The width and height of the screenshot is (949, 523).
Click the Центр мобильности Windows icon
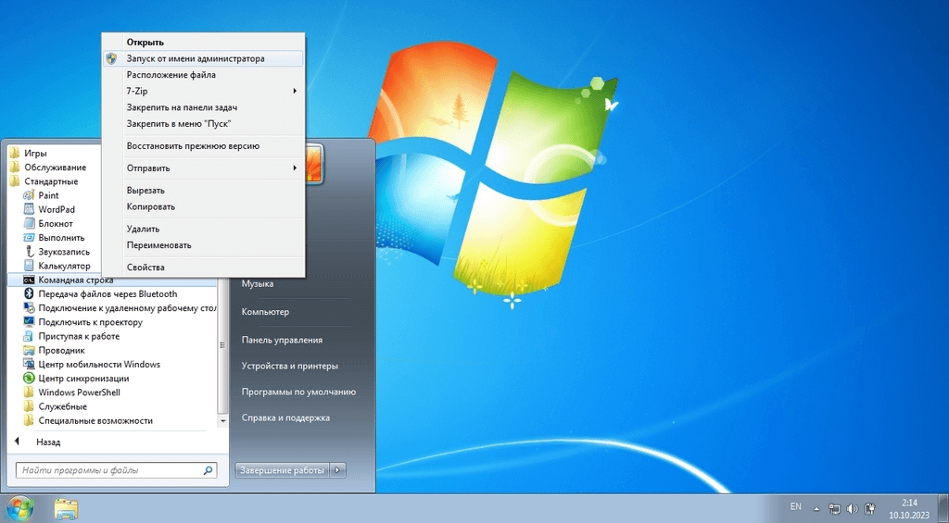[29, 364]
